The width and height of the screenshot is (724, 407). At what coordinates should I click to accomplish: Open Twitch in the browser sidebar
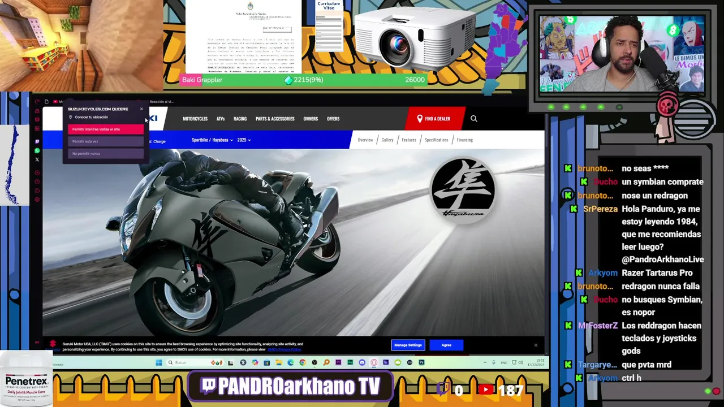37,142
